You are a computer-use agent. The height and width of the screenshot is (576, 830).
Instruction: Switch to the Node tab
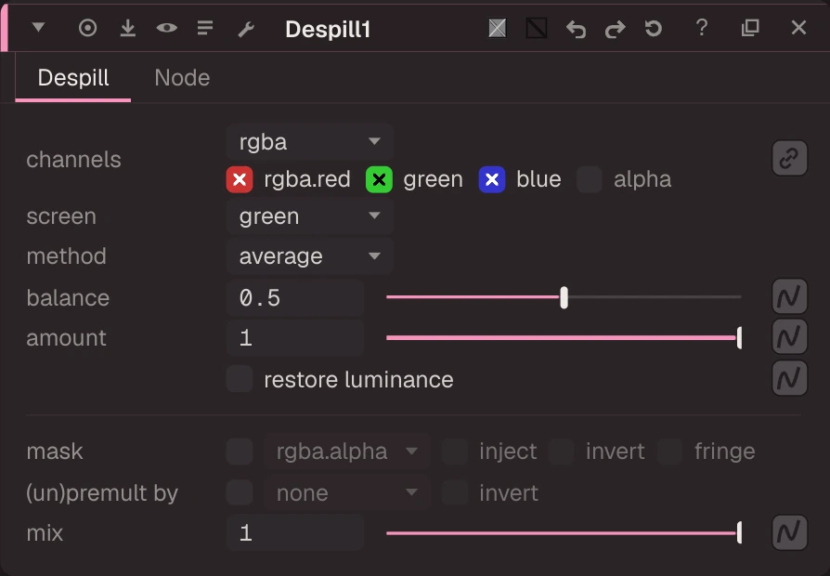coord(182,78)
